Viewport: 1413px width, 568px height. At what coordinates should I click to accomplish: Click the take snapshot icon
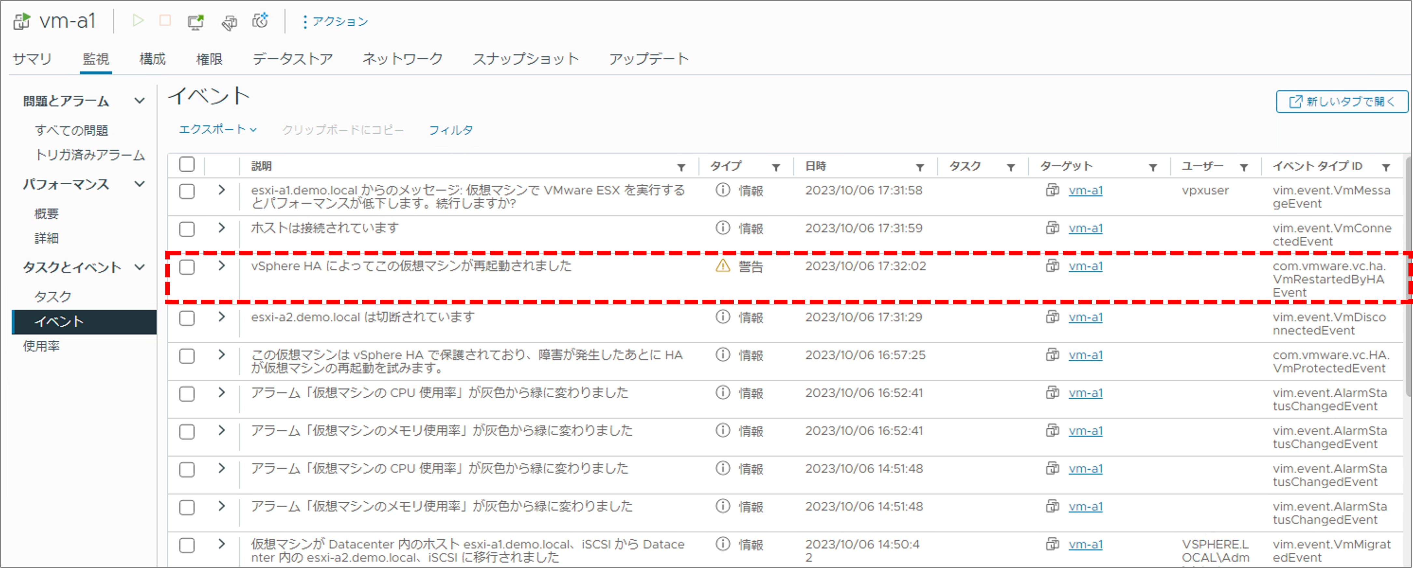pos(260,21)
